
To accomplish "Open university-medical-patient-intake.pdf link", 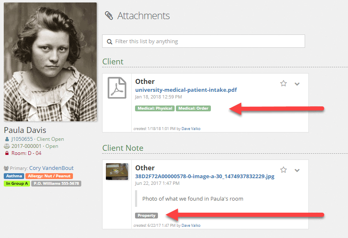I will point(186,90).
